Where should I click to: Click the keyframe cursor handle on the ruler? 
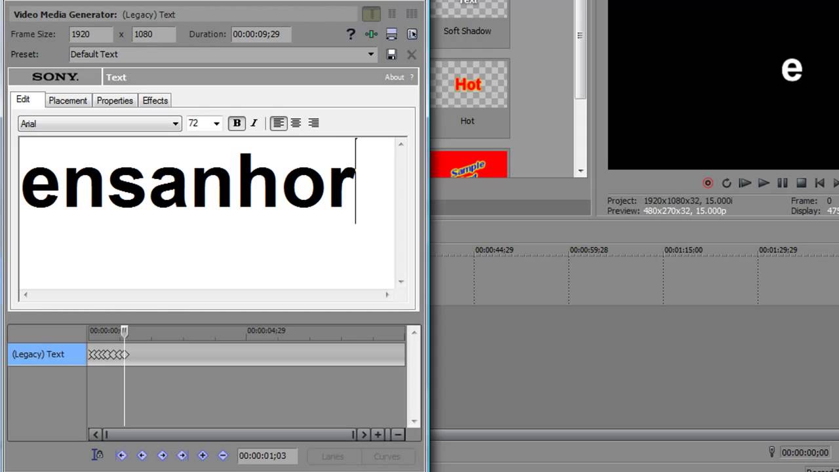point(125,332)
